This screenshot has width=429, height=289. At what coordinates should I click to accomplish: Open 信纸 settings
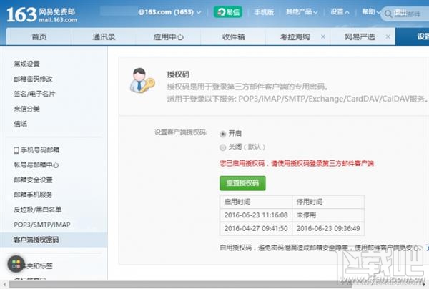click(21, 124)
